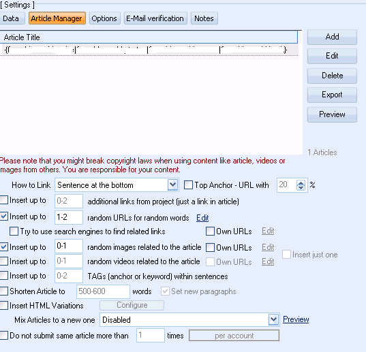Delete the selected article
The width and height of the screenshot is (366, 352).
point(332,76)
